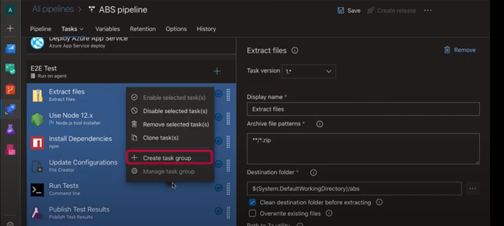Choose Clone task(s) from context menu
Image resolution: width=504 pixels, height=226 pixels.
pos(161,138)
